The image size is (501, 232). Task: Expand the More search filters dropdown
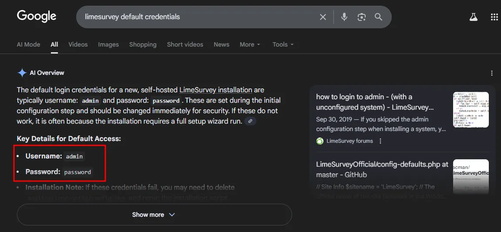click(x=250, y=44)
